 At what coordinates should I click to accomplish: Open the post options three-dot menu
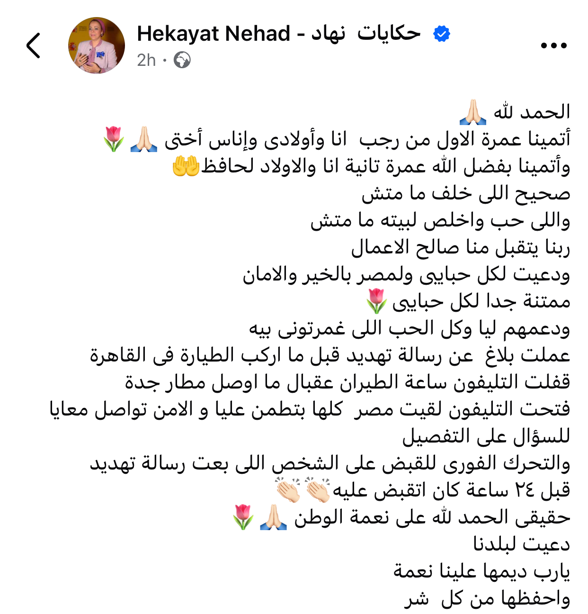click(553, 46)
